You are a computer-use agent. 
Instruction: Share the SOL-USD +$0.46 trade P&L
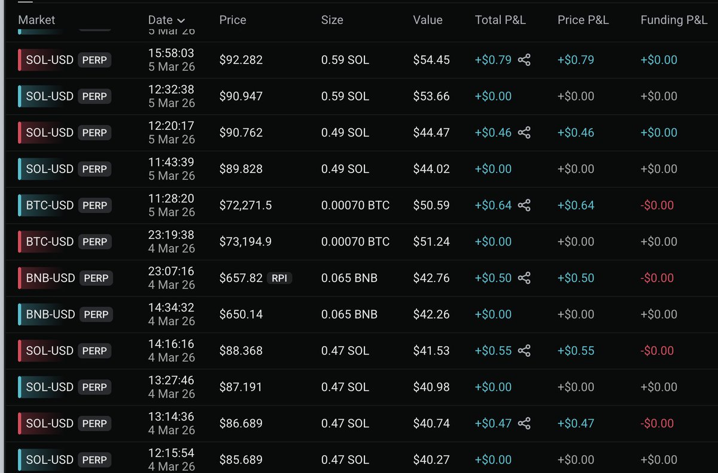(524, 132)
